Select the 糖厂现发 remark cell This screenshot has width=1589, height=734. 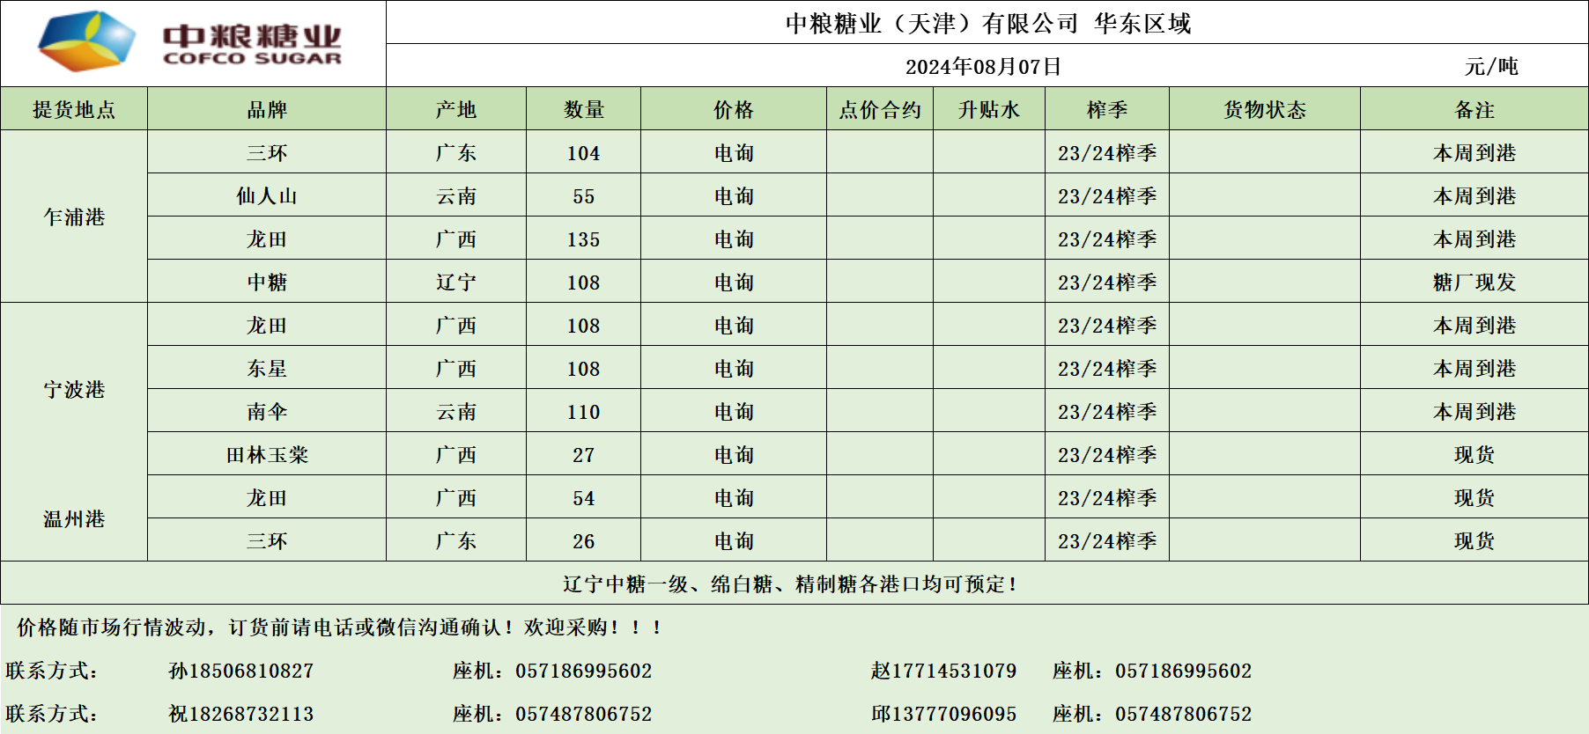pyautogui.click(x=1474, y=282)
